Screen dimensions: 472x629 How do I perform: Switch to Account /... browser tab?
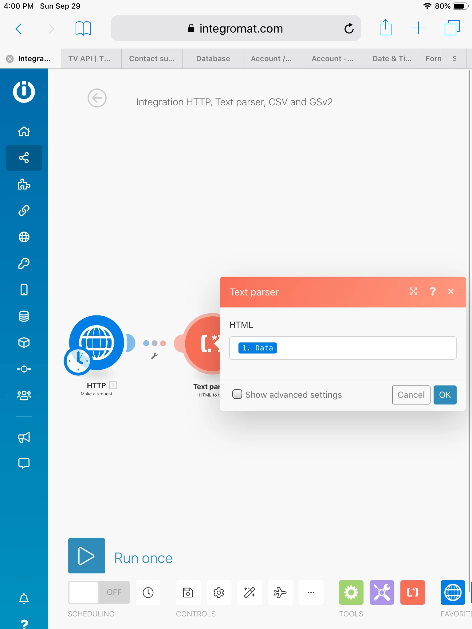coord(273,59)
